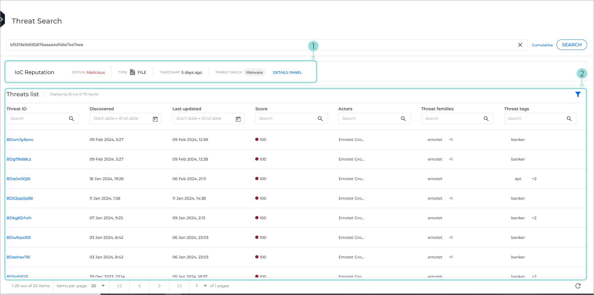Run the SEARCH button

coord(571,45)
